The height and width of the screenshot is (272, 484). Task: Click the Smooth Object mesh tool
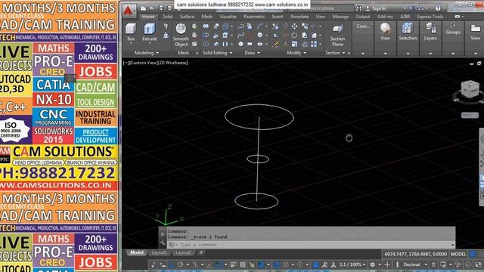tap(181, 35)
